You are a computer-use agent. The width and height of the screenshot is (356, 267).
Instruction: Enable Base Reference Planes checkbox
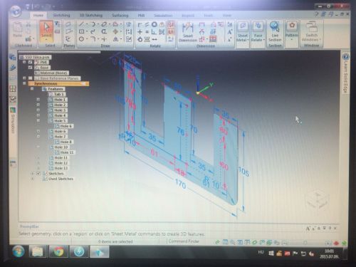point(30,78)
